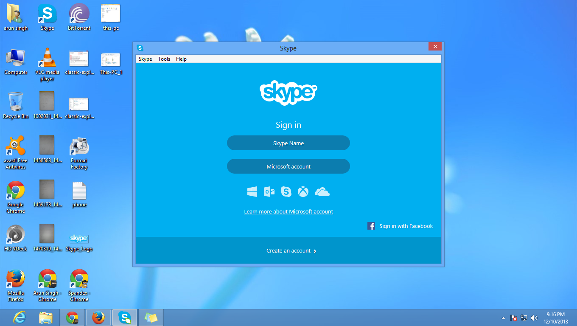Open Learn more about Microsoft account link
This screenshot has height=326, width=577.
288,211
